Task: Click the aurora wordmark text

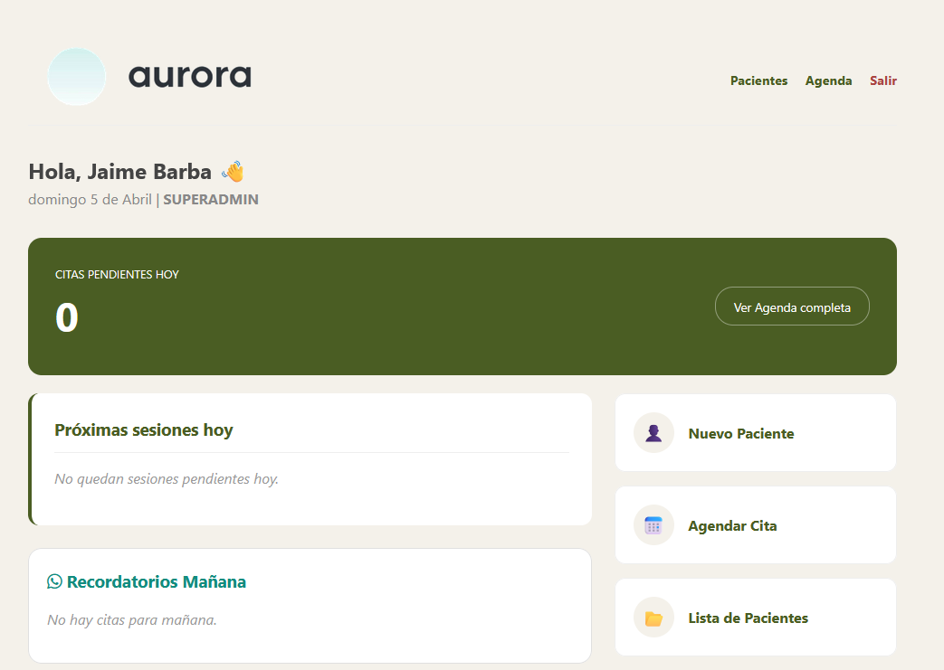Action: pyautogui.click(x=190, y=77)
